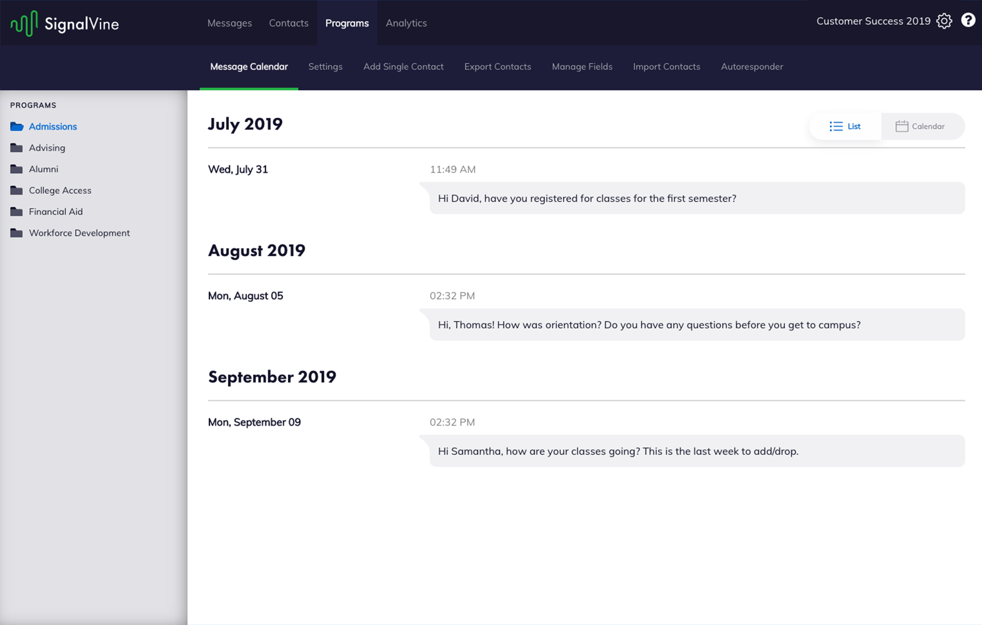The height and width of the screenshot is (625, 982).
Task: Click the '02:32 PM' time under September 09
Action: [452, 422]
